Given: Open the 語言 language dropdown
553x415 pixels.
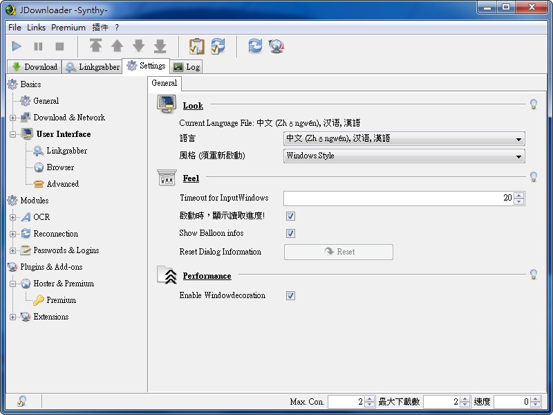Looking at the screenshot, I should [x=404, y=139].
